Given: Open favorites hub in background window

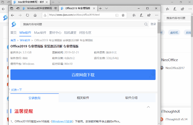Looking at the screenshot, I should pyautogui.click(x=167, y=9).
